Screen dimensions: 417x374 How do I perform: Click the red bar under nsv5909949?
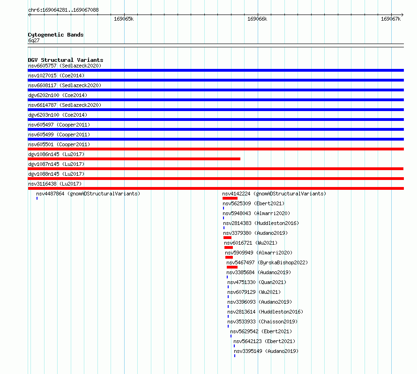click(229, 257)
